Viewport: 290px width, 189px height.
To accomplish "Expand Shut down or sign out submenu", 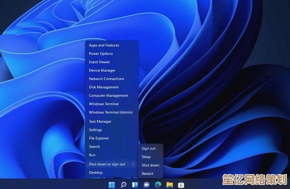I will (x=112, y=164).
